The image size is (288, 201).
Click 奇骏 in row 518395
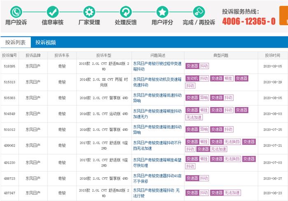[x=62, y=66]
